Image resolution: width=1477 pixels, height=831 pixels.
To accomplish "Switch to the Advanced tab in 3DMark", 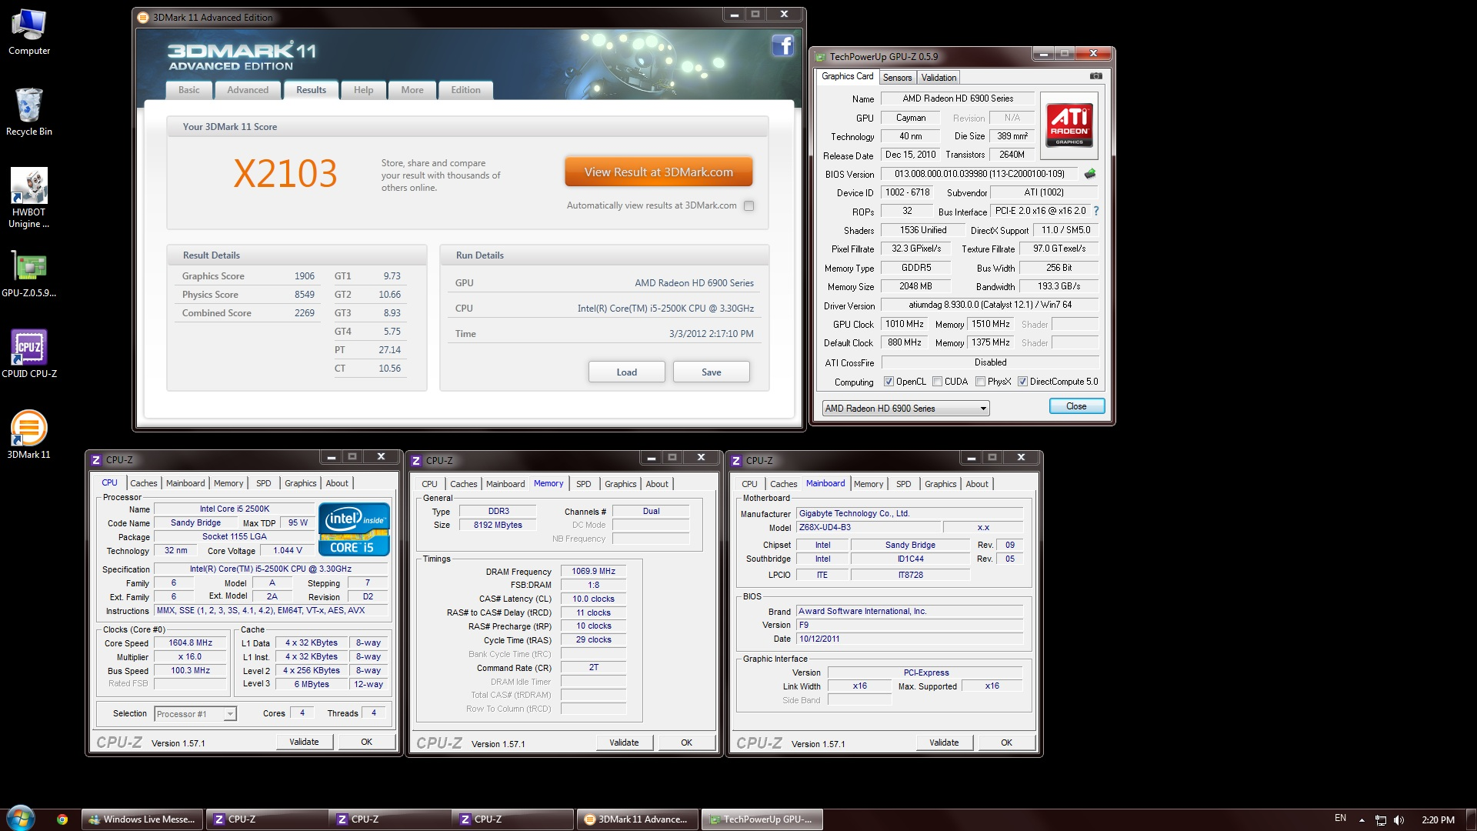I will (248, 90).
